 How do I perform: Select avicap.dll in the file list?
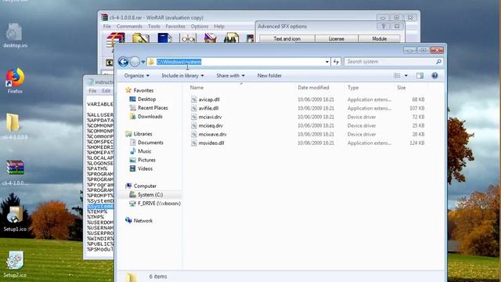[209, 99]
